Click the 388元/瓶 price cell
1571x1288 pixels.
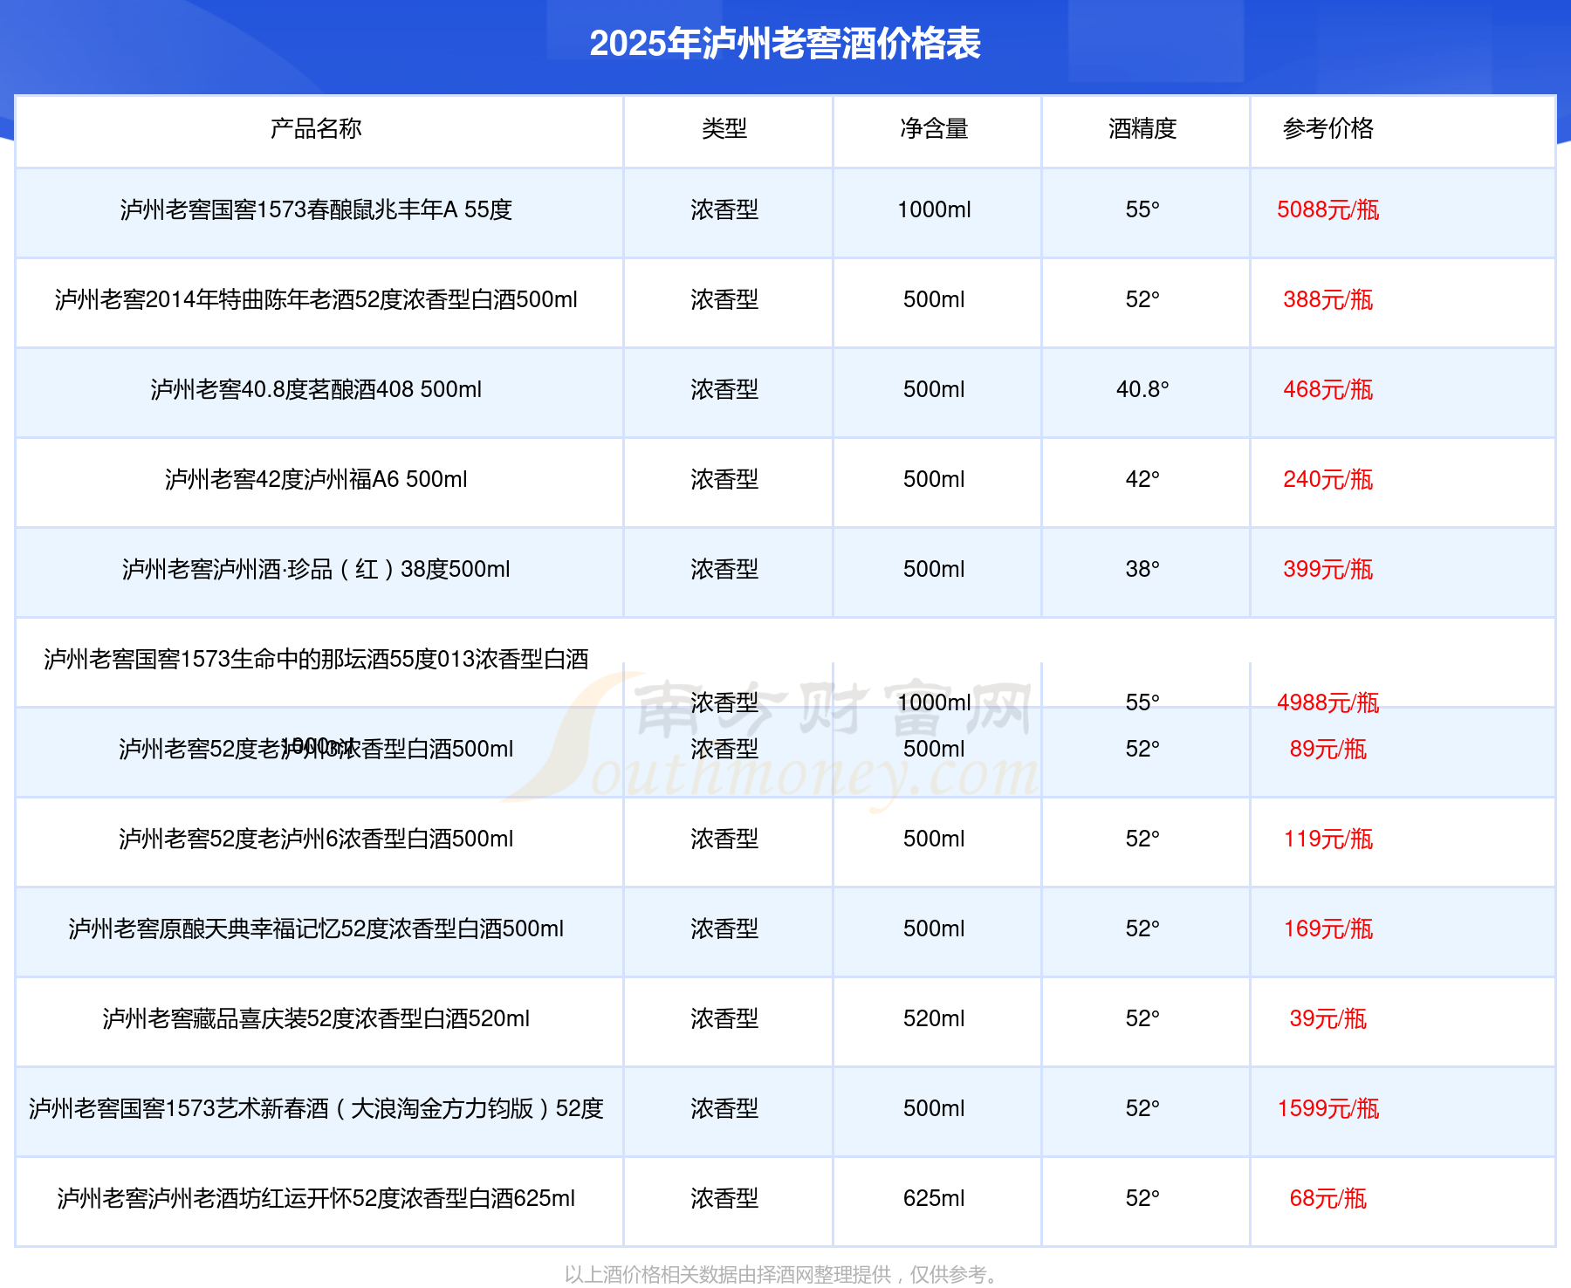[1327, 300]
